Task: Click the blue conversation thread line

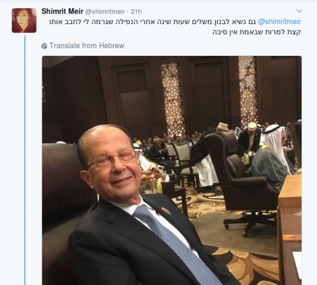Action: coord(25,160)
